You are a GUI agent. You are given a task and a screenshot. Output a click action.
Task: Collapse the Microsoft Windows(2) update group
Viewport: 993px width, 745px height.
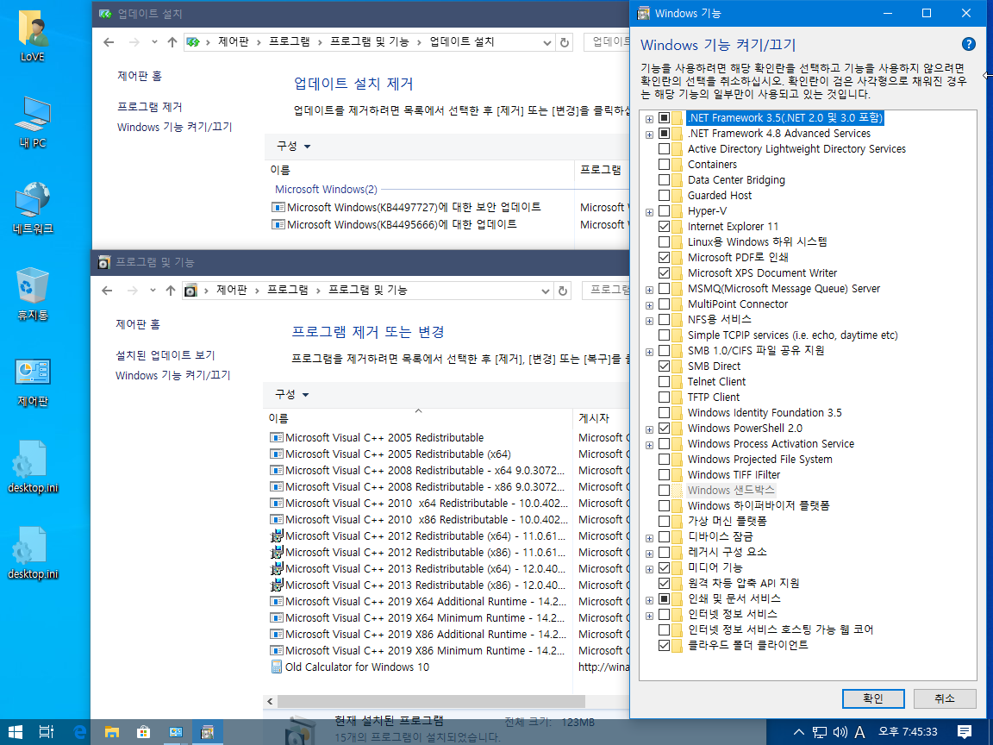tap(326, 190)
